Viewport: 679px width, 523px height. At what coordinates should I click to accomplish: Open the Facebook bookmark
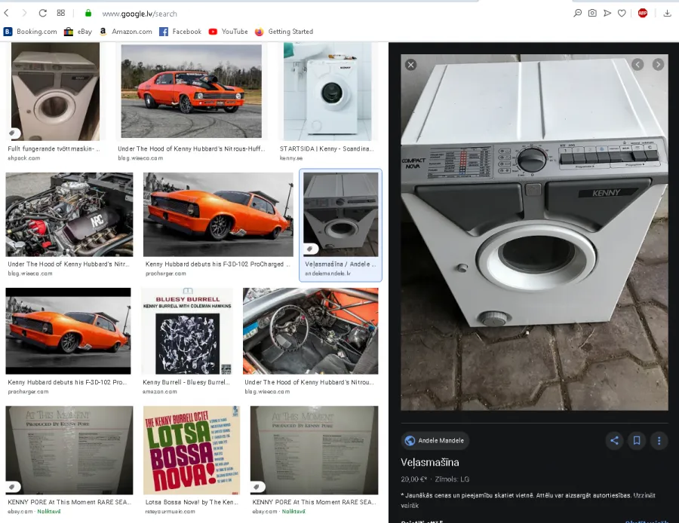(180, 32)
